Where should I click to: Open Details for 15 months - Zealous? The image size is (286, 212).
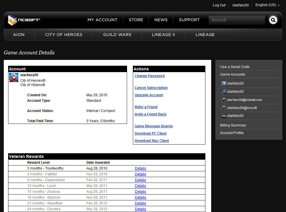point(140,192)
